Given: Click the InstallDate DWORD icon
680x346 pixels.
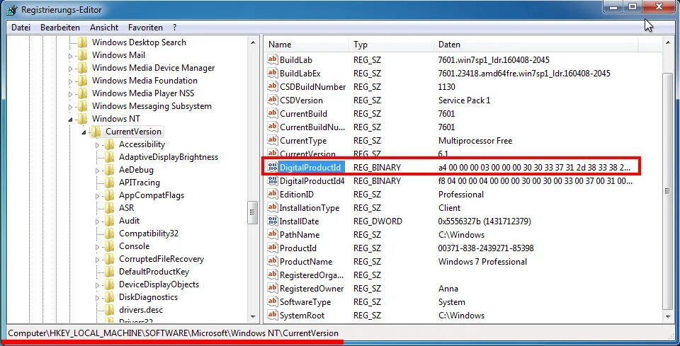Looking at the screenshot, I should click(272, 221).
